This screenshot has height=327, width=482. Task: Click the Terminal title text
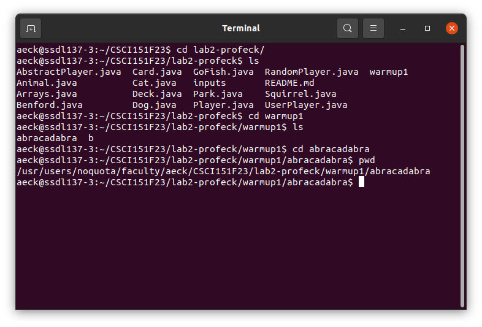pos(240,28)
